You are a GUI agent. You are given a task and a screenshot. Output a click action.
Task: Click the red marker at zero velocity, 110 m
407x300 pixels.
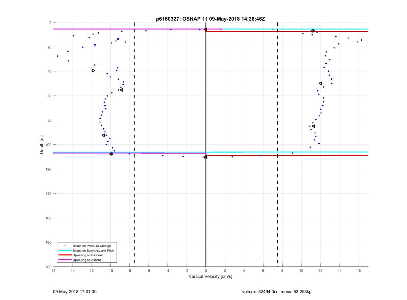tap(206, 157)
